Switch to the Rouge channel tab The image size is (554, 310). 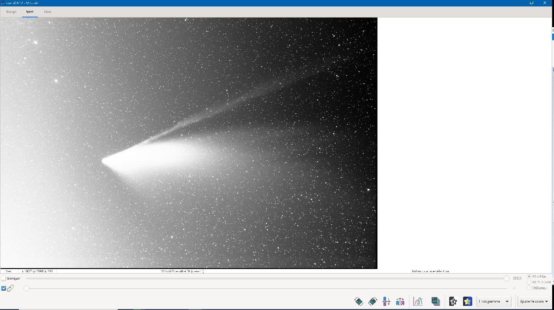(x=12, y=12)
